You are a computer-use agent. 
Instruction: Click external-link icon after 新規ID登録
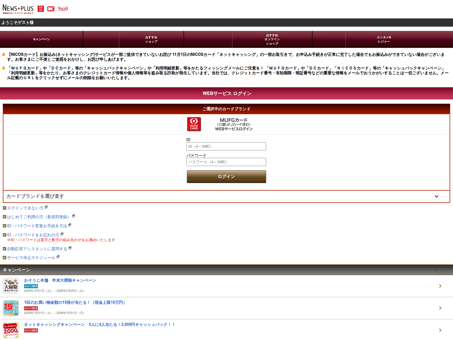pos(74,216)
